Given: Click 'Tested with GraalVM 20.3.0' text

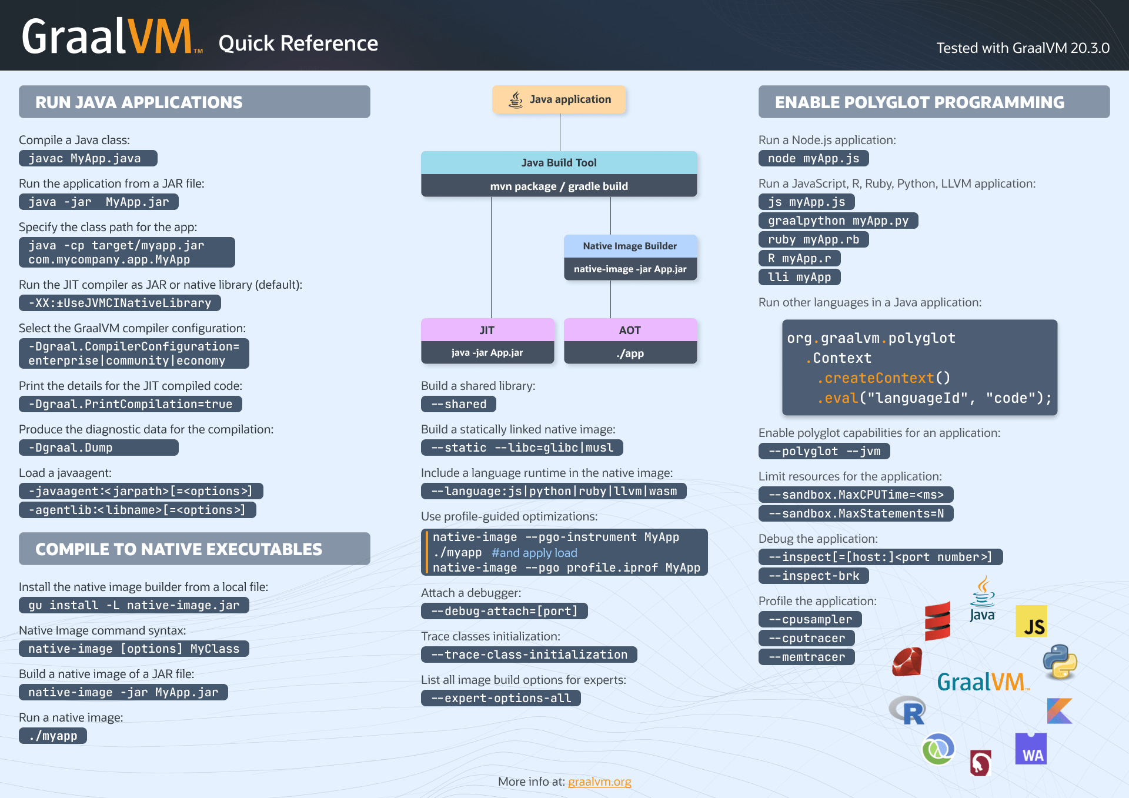Looking at the screenshot, I should (x=1023, y=48).
